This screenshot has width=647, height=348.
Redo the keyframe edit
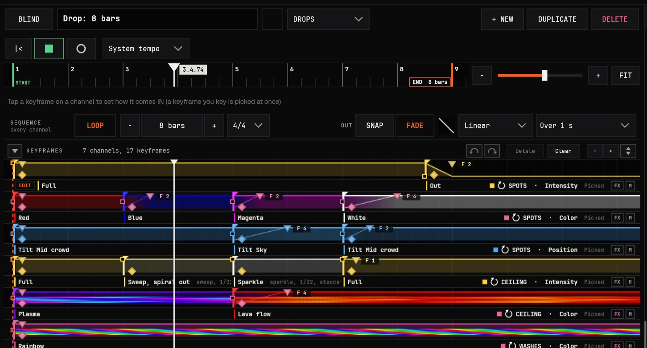[492, 151]
